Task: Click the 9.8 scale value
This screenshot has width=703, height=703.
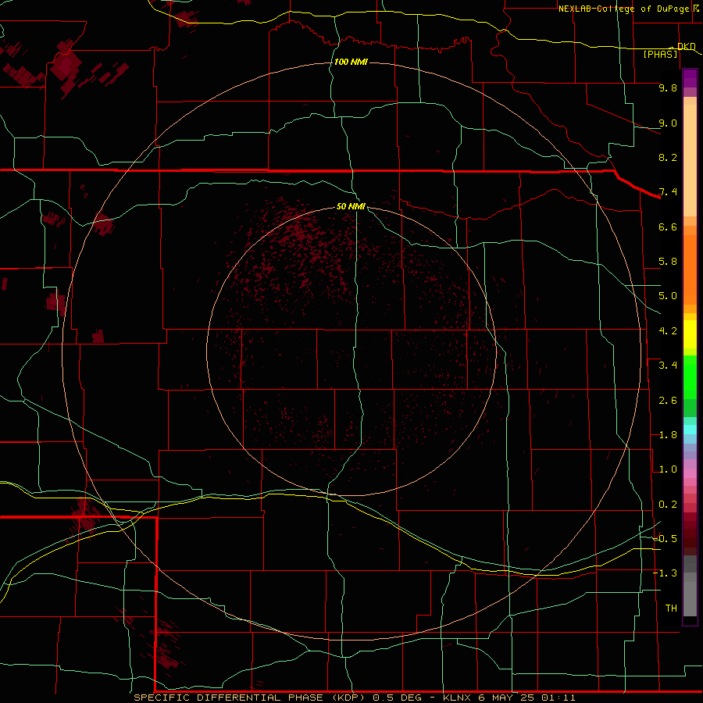Action: pyautogui.click(x=668, y=88)
